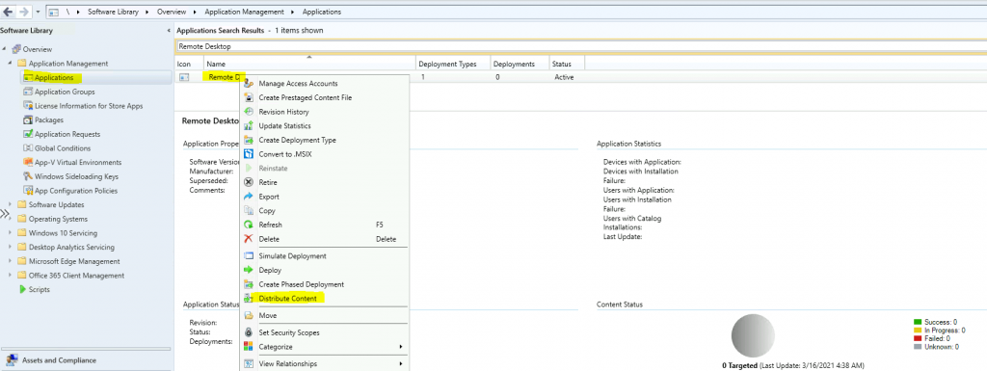Open App-V Virtual Environments node icon
This screenshot has width=987, height=371.
tap(28, 162)
